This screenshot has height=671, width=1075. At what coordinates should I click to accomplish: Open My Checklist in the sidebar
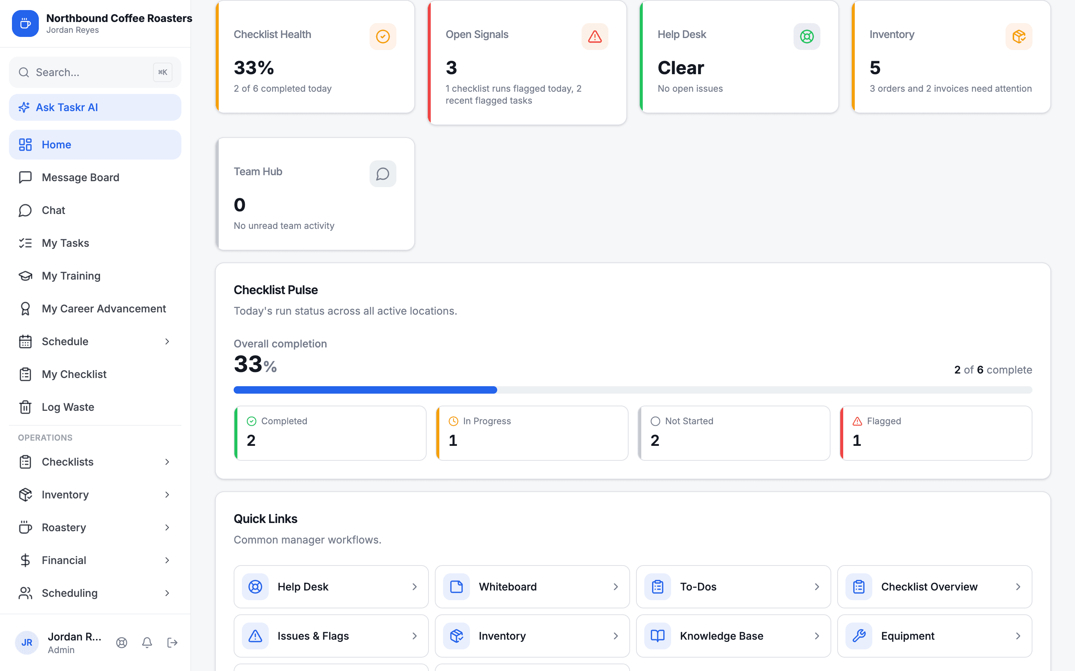[95, 374]
